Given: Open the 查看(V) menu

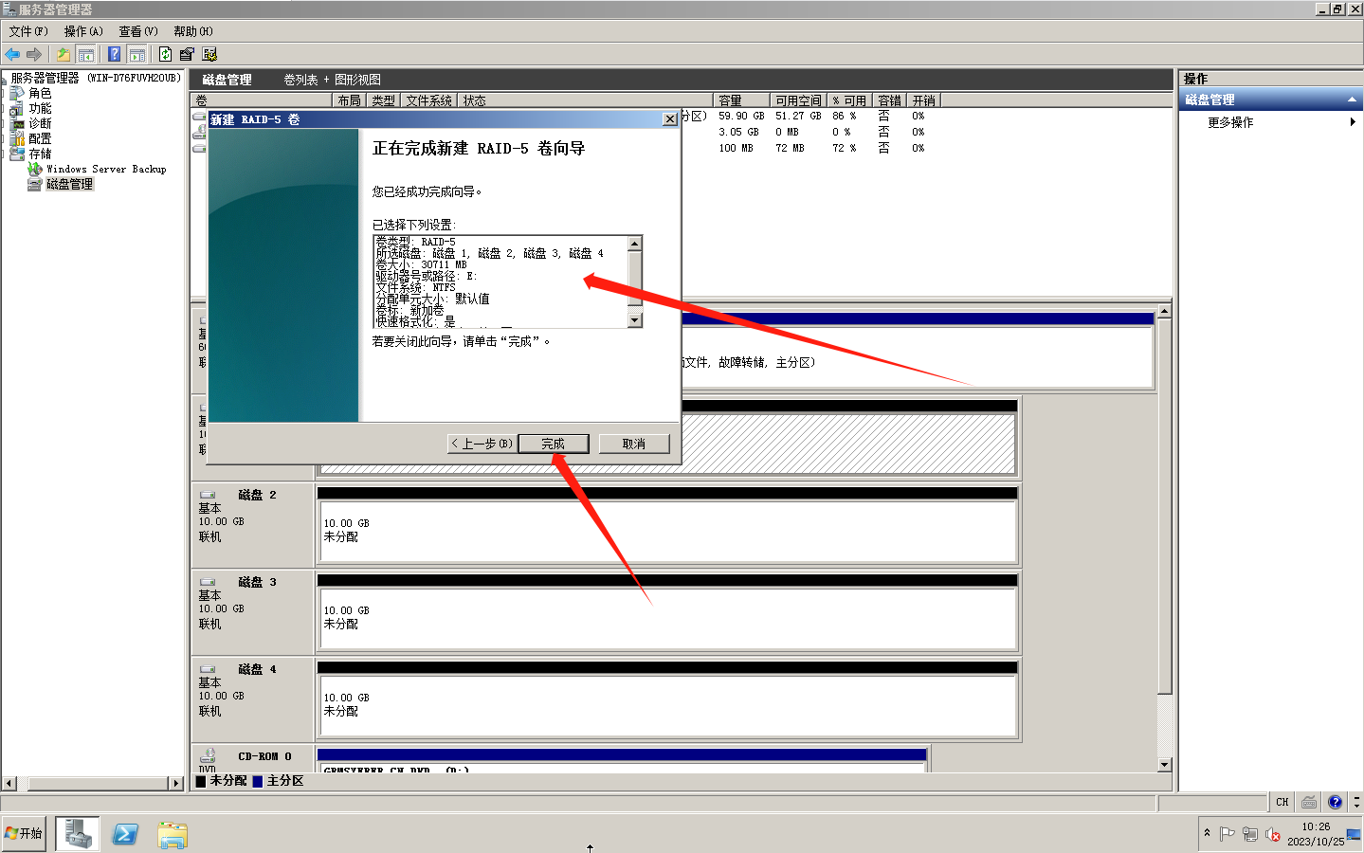Looking at the screenshot, I should coord(138,31).
